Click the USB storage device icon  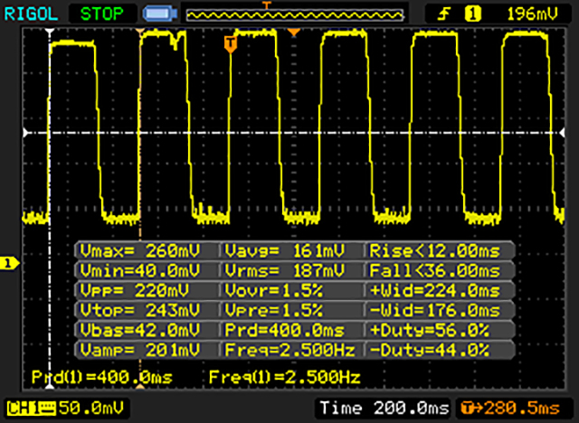point(160,14)
